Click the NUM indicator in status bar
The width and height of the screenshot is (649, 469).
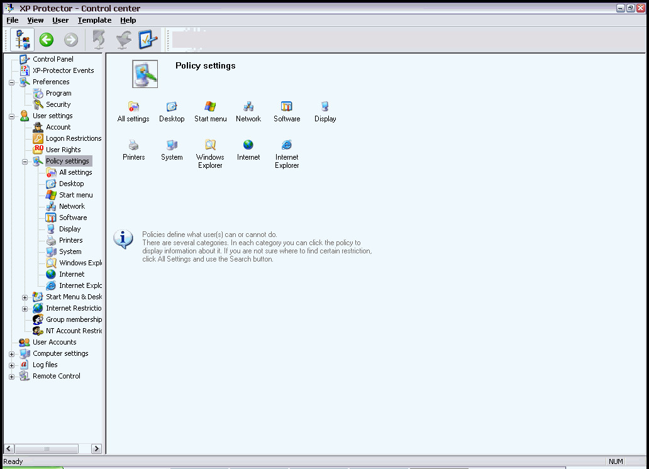point(616,461)
